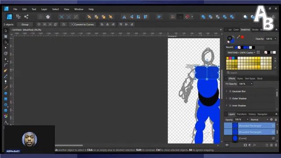Enable the Inner Shadow effect checkbox
Image resolution: width=281 pixels, height=158 pixels.
point(230,106)
